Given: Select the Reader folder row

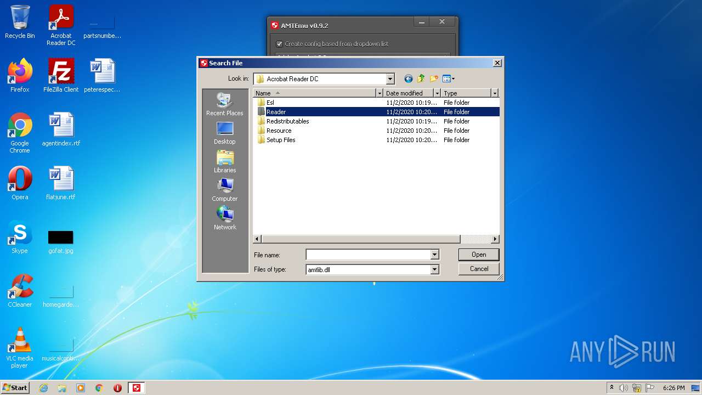Looking at the screenshot, I should coord(376,112).
